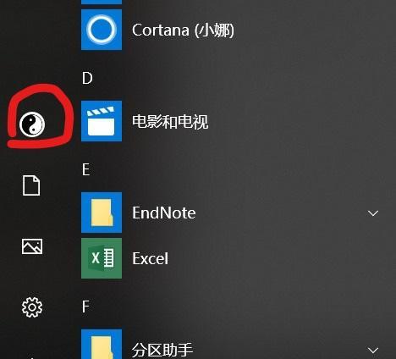Launch 电影和电视 via its text label
Viewport: 396px width, 359px height.
[x=170, y=122]
